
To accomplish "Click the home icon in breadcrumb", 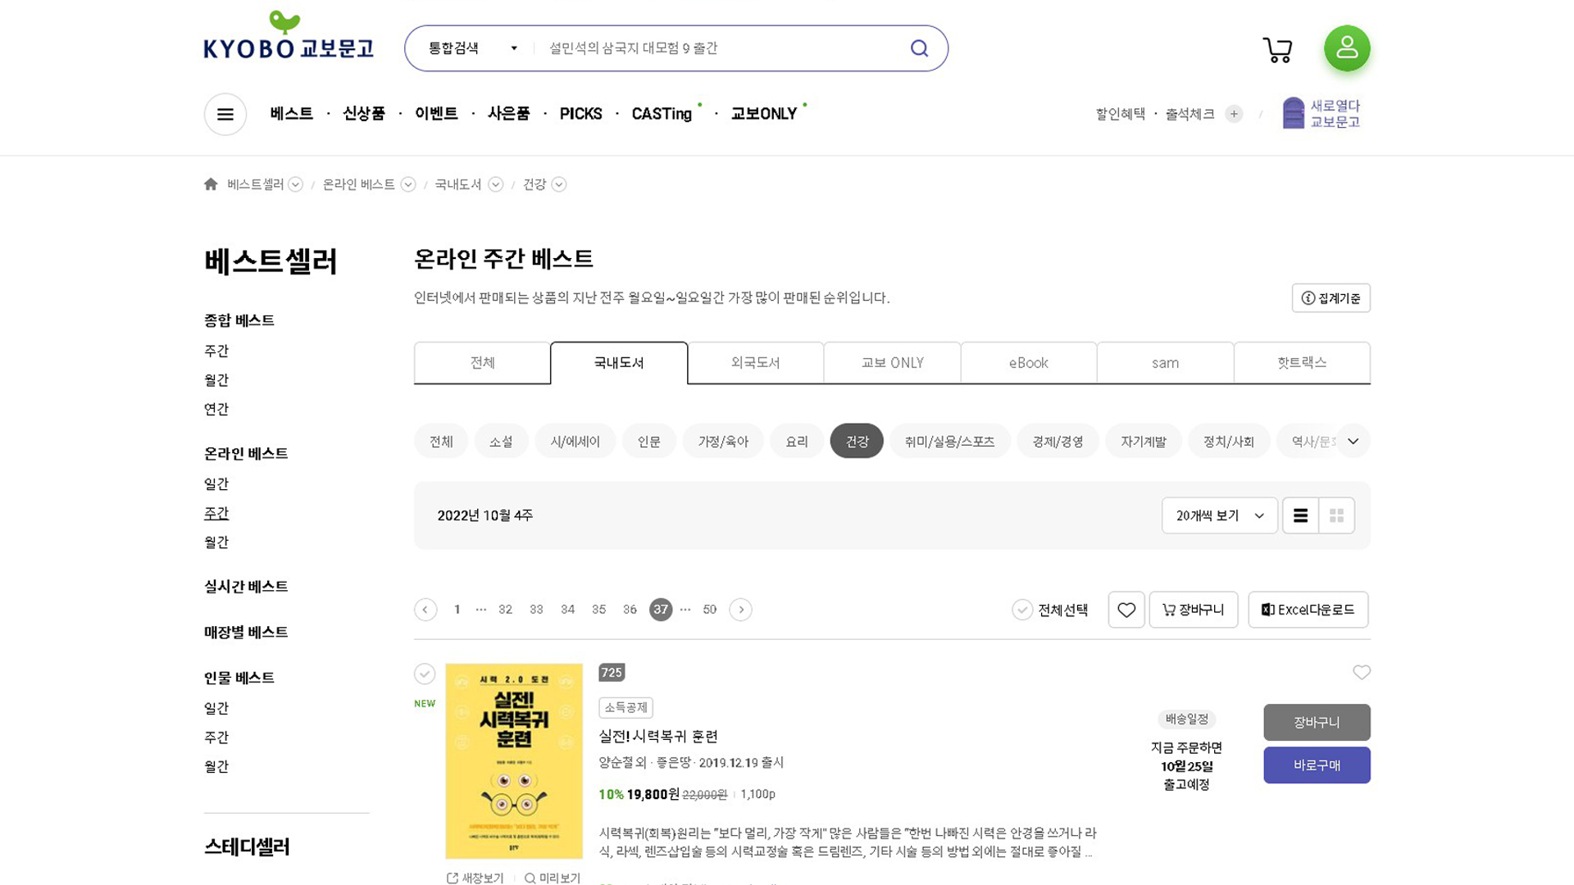I will click(211, 184).
